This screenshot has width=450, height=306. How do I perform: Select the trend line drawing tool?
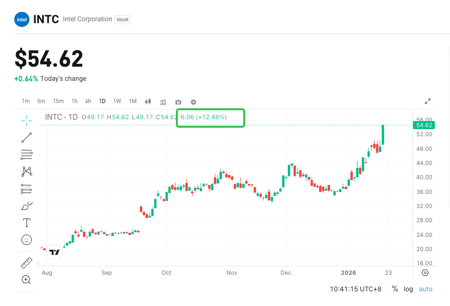click(x=27, y=138)
